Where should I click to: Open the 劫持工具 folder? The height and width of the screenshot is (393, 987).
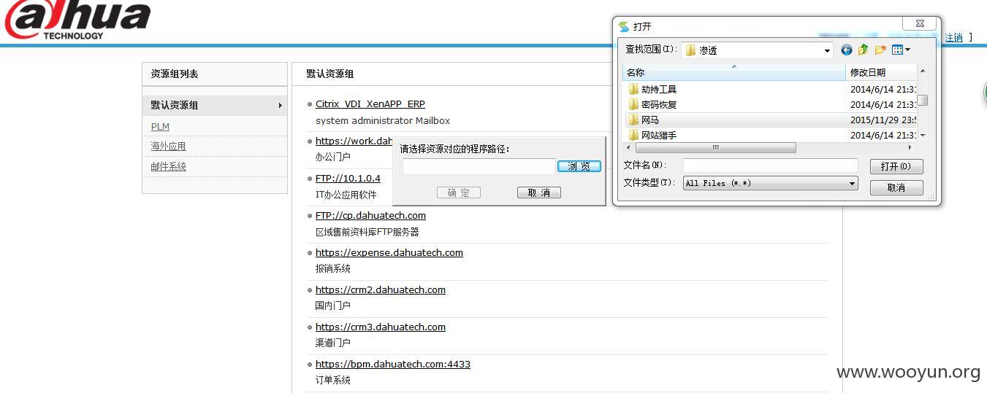(x=659, y=89)
